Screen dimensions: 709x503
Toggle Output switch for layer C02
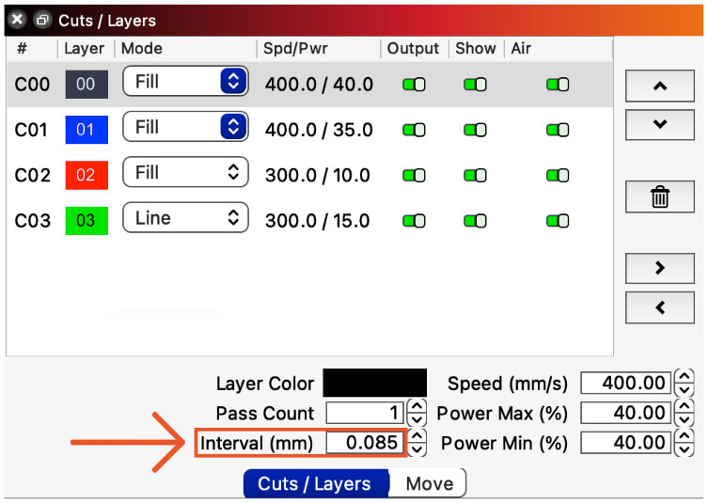tap(414, 176)
